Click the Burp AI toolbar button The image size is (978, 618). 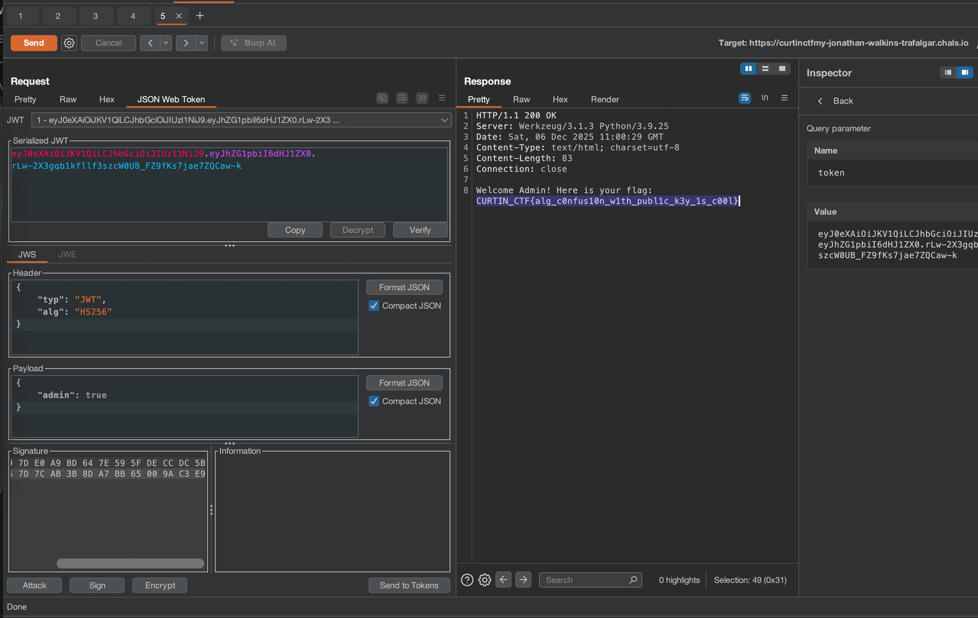(x=254, y=43)
